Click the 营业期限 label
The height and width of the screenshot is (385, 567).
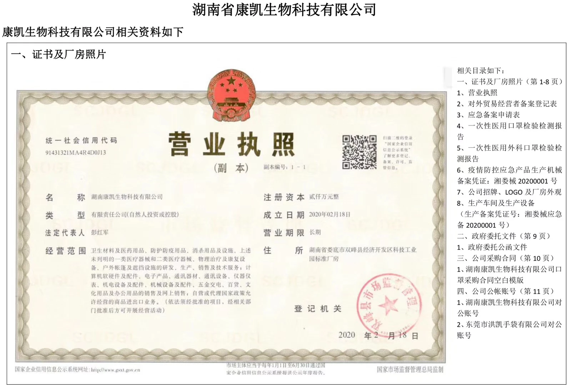284,233
